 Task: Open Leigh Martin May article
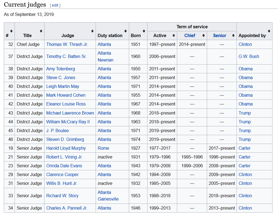[x=63, y=87]
